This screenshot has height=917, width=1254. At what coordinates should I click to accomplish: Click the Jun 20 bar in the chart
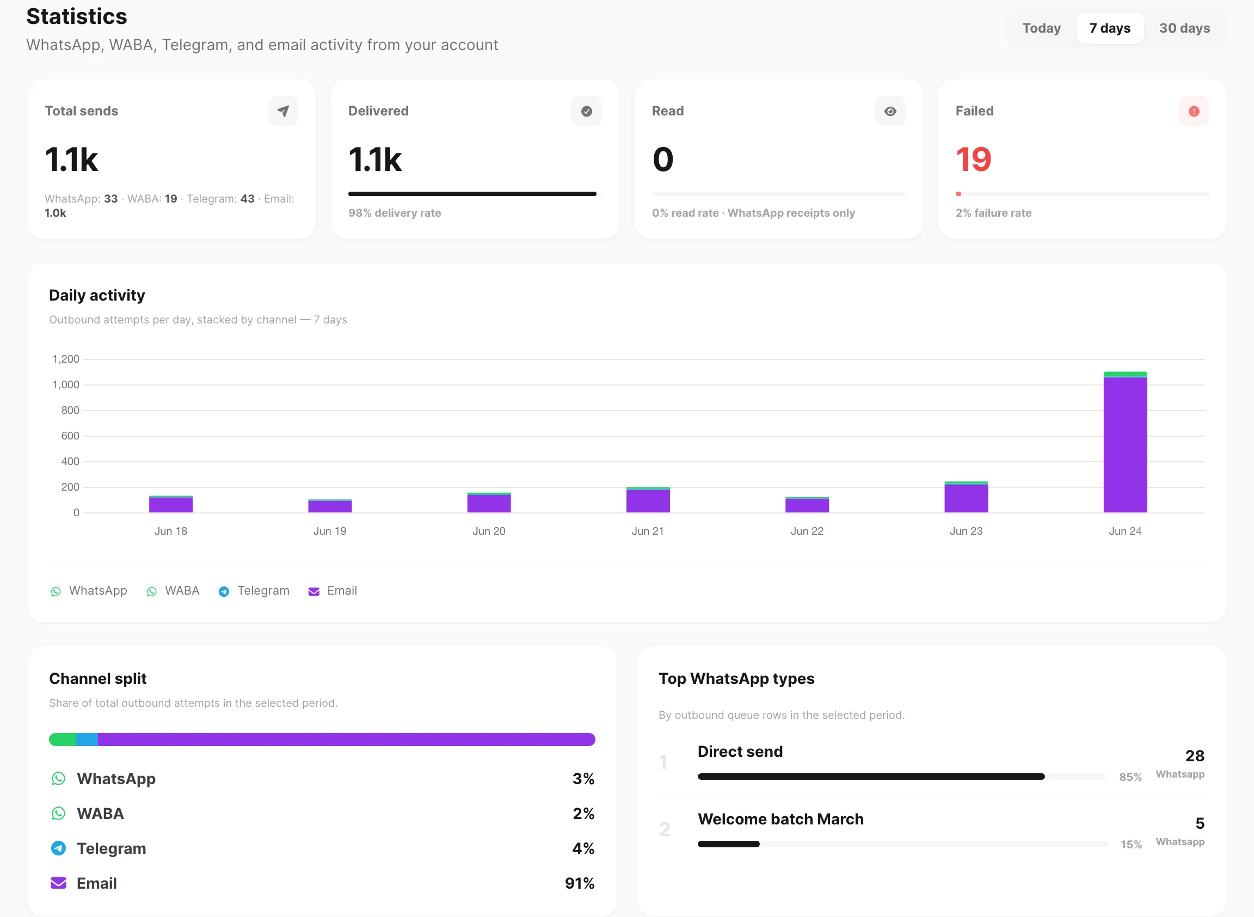point(489,503)
